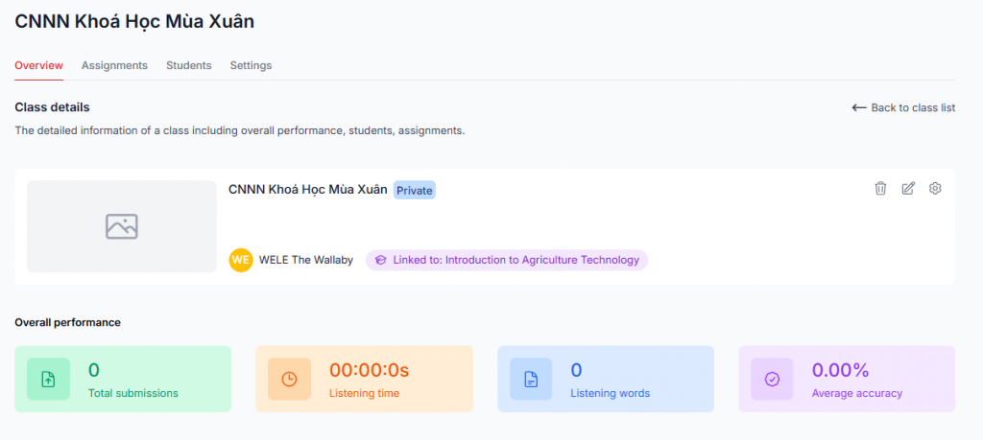Click the graduation cap icon in linked tag
The height and width of the screenshot is (440, 983).
coord(381,260)
